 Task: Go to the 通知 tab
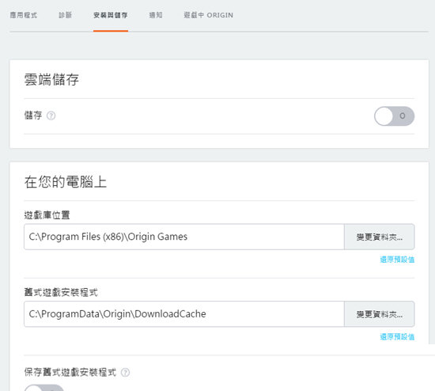(156, 15)
